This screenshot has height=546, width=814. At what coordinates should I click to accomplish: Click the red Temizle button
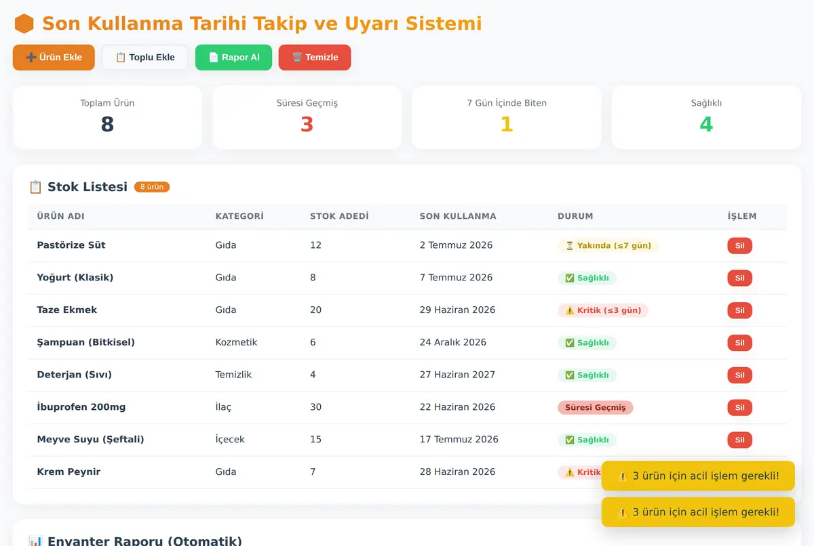click(x=315, y=58)
